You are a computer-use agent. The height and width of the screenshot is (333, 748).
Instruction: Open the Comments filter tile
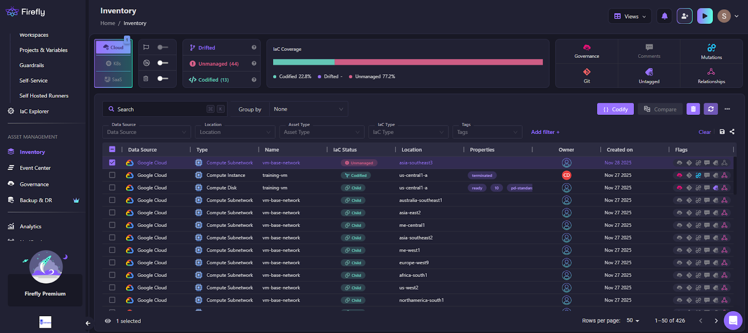[649, 51]
